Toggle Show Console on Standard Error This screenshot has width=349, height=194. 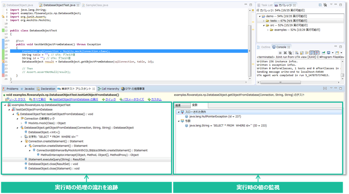pos(317,53)
